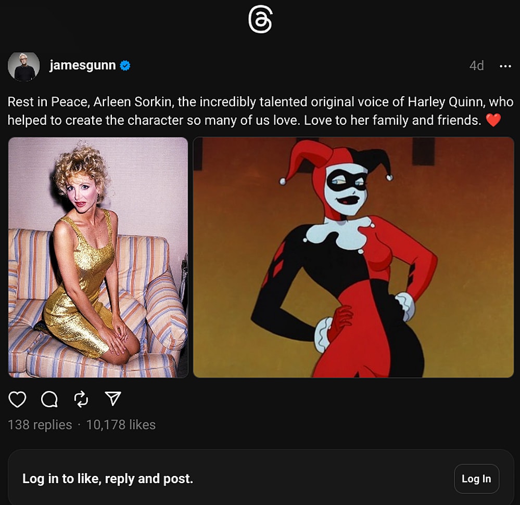Click the Threads logo at the top
Image resolution: width=520 pixels, height=505 pixels.
(x=260, y=19)
